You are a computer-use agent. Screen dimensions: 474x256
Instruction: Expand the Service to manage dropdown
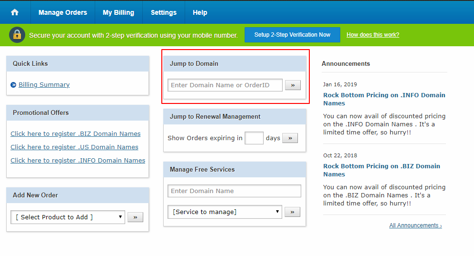[x=225, y=212]
